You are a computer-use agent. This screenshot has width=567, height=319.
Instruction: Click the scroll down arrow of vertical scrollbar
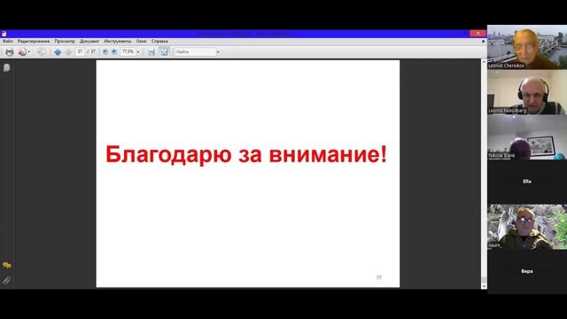[x=484, y=285]
